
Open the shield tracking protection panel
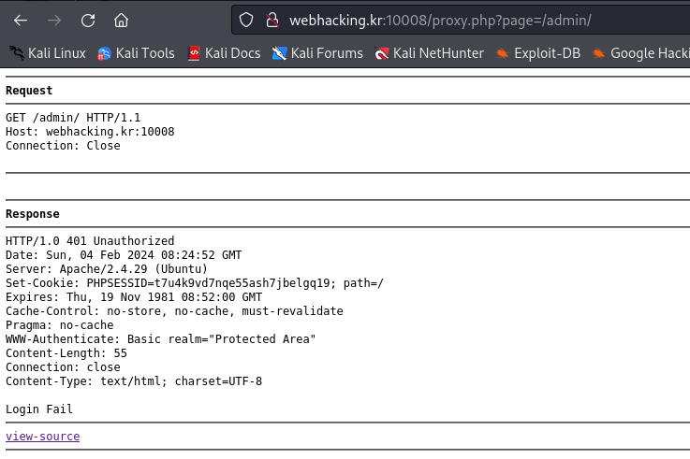246,20
